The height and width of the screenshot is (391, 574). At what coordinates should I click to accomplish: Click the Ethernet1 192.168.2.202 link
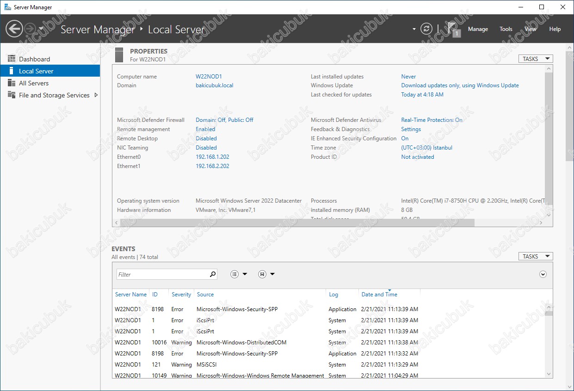212,166
